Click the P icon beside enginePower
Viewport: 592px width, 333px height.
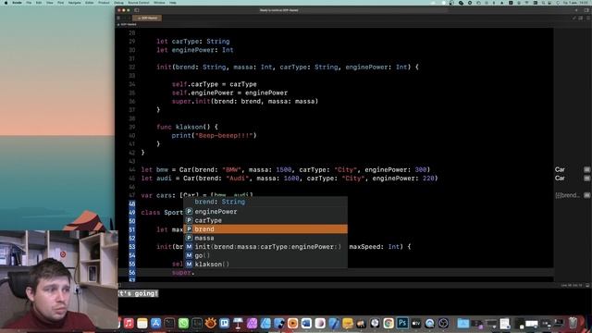pyautogui.click(x=189, y=212)
